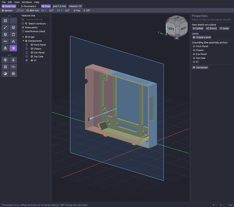Select Front Panel row in the Feature tree
The width and height of the screenshot is (234, 207).
pos(38,45)
